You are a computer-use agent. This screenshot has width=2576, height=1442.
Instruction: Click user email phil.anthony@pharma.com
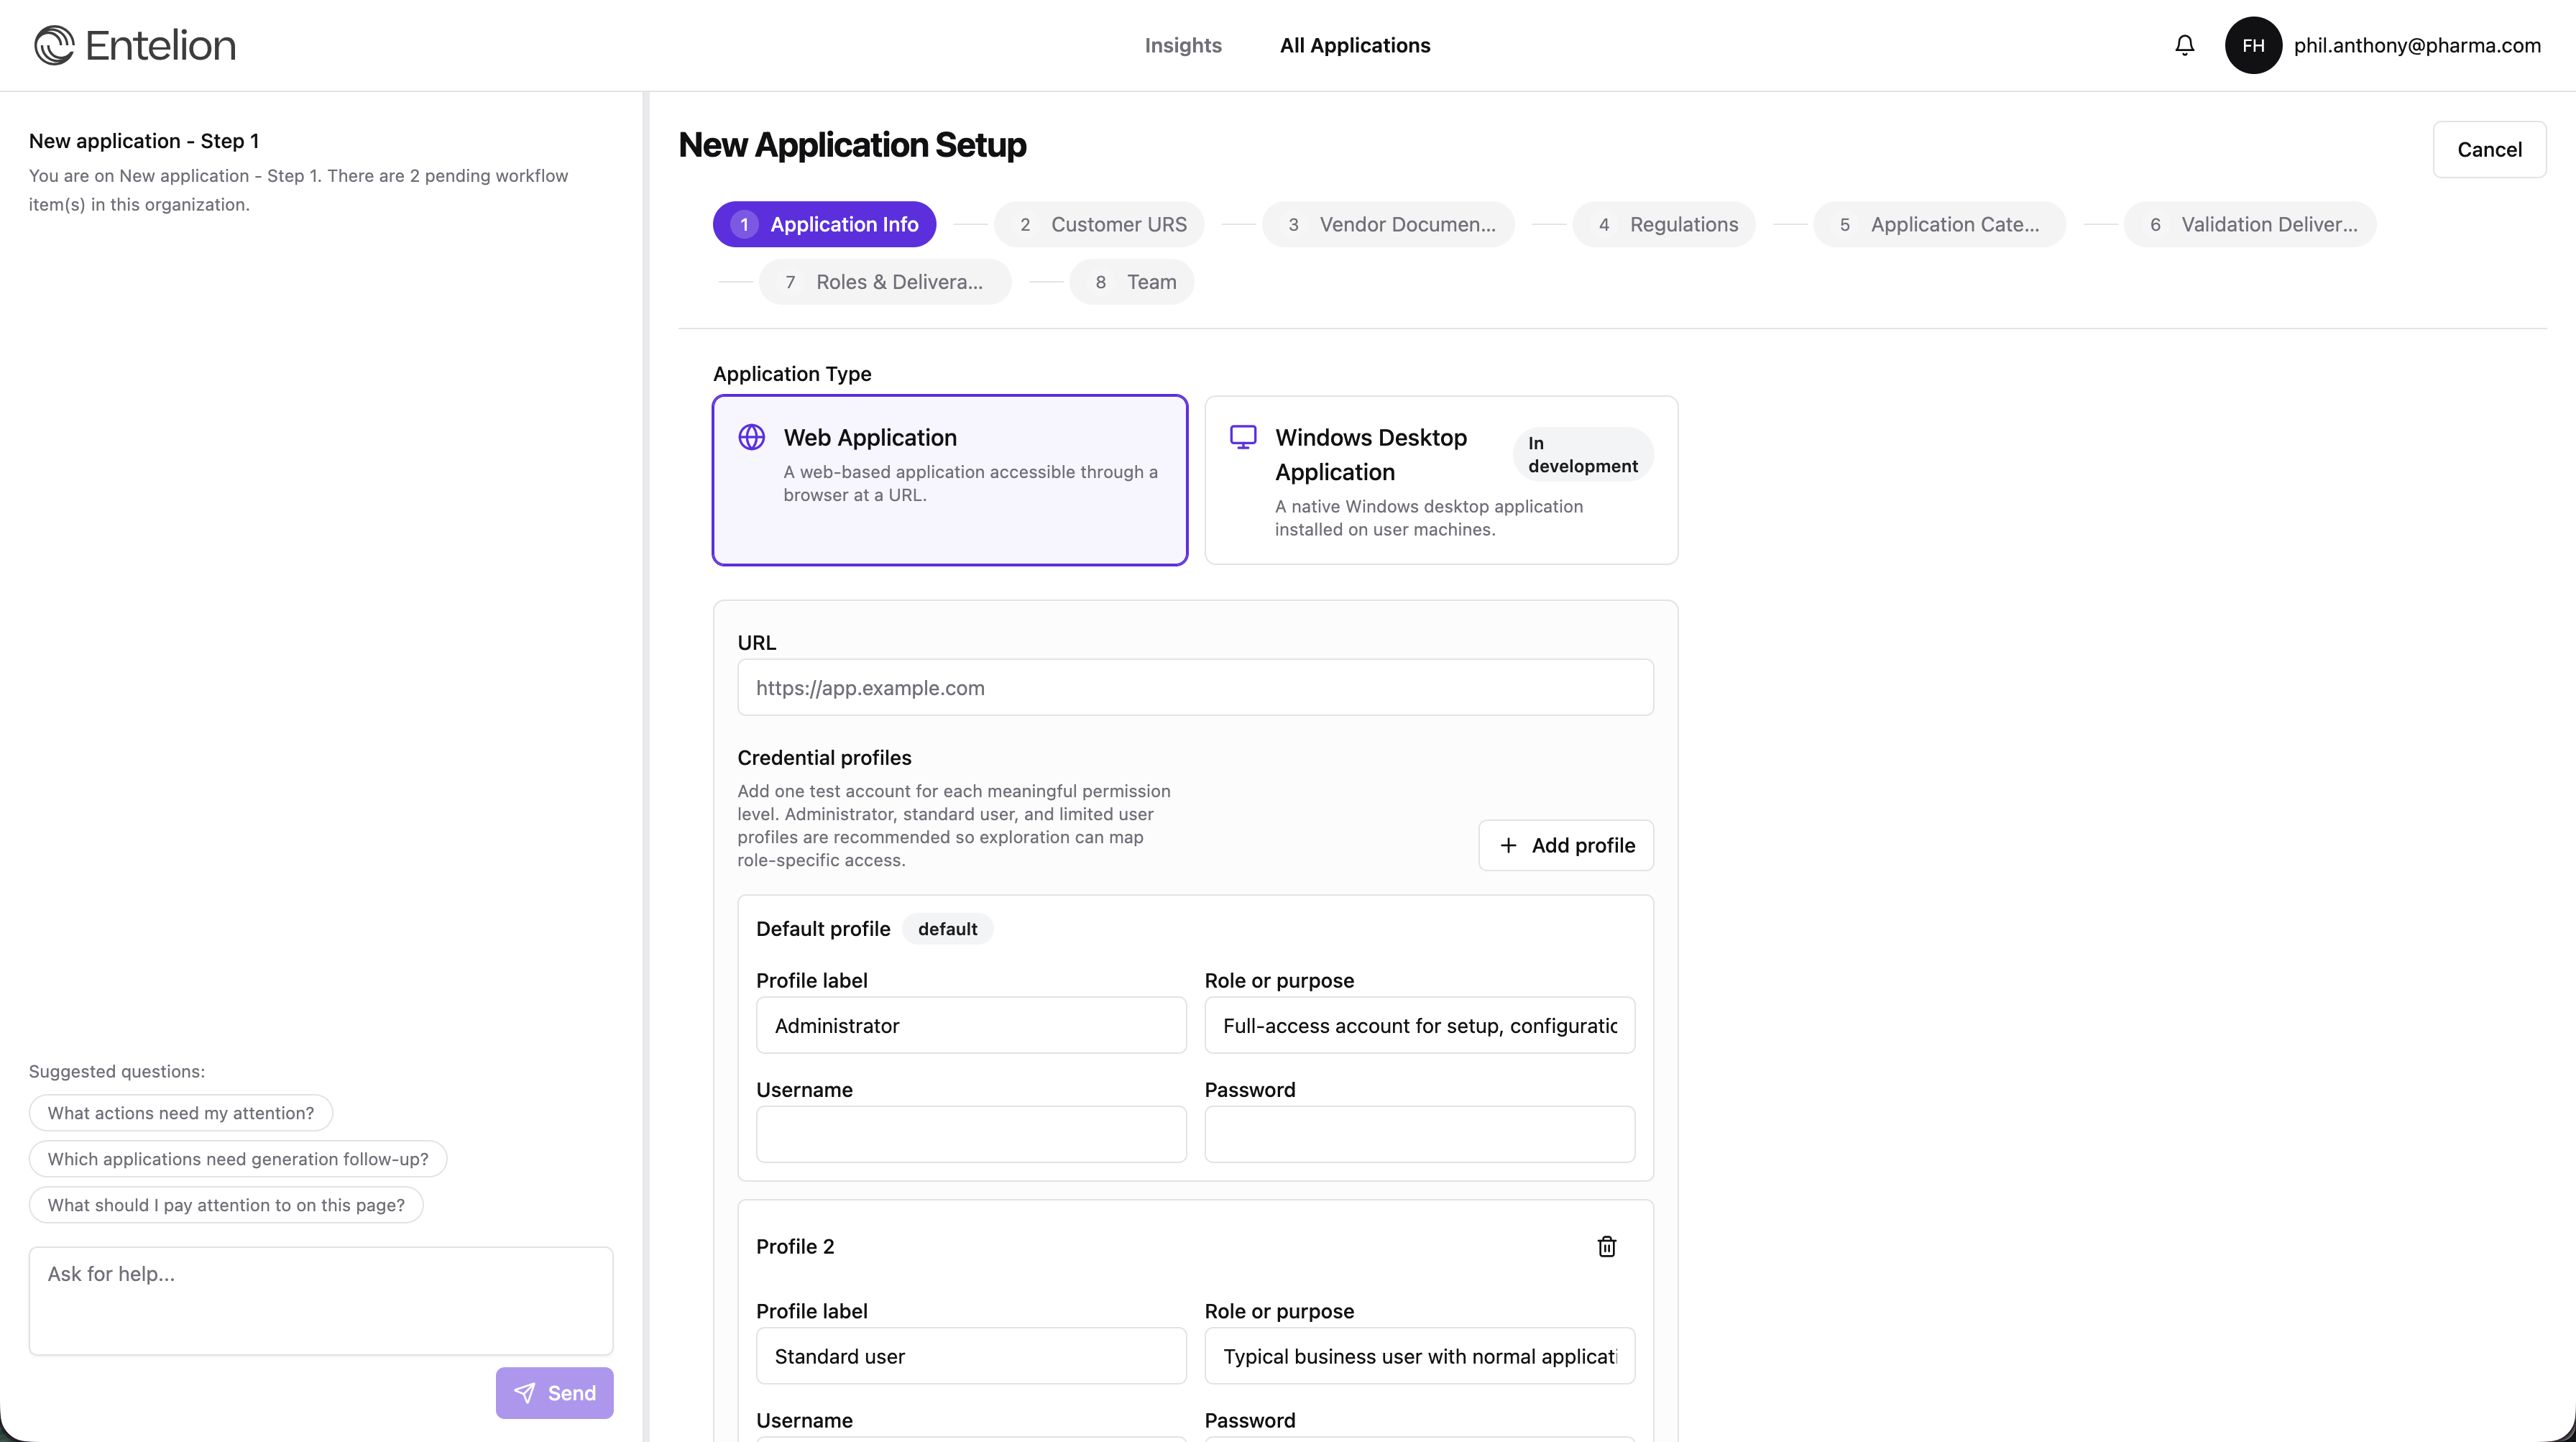2417,45
